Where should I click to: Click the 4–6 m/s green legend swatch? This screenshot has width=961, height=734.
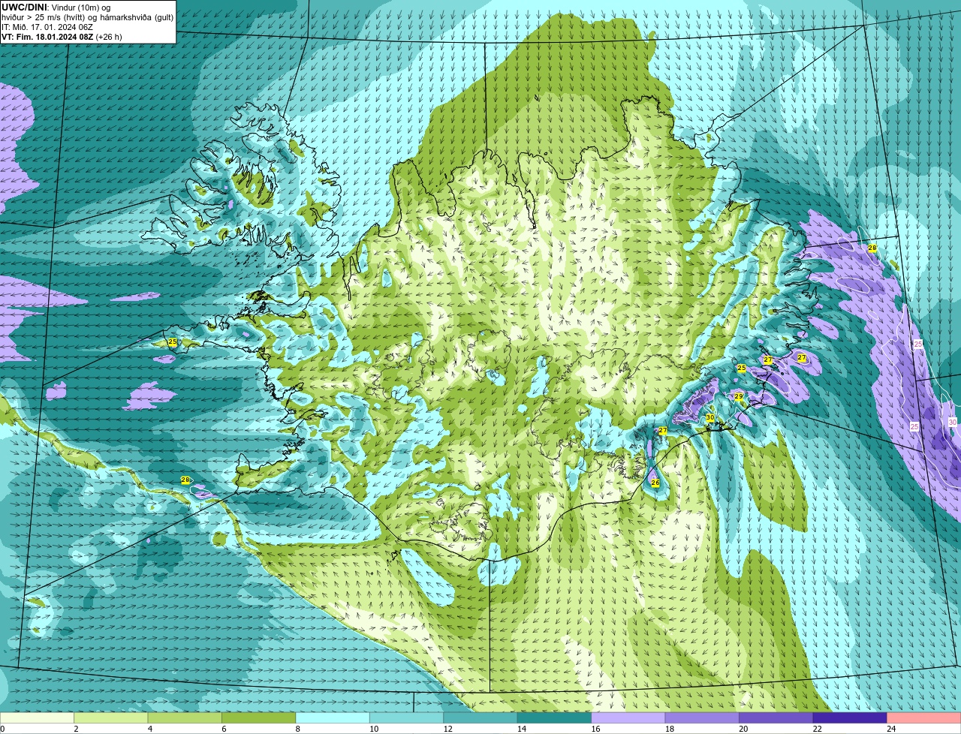point(185,718)
